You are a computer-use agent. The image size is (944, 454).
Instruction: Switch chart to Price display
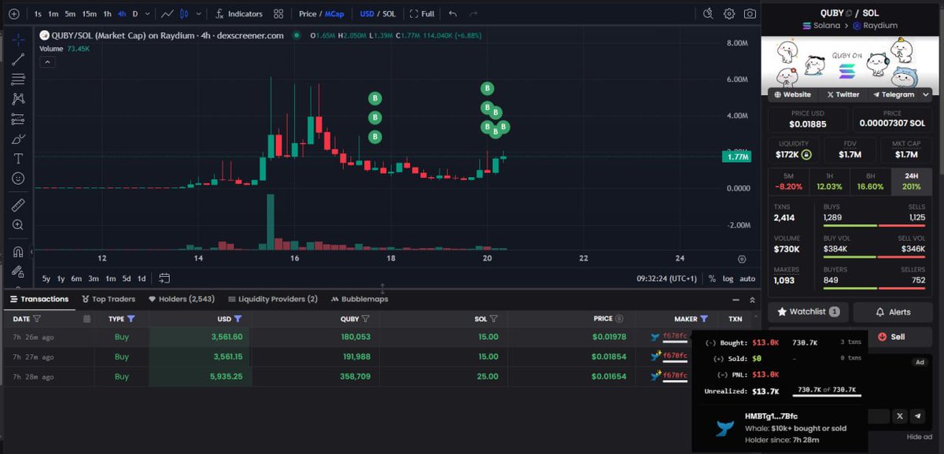point(308,14)
